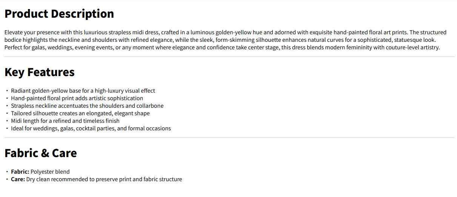This screenshot has height=197, width=457.
Task: Click the "Midi length" feature line
Action: point(65,121)
